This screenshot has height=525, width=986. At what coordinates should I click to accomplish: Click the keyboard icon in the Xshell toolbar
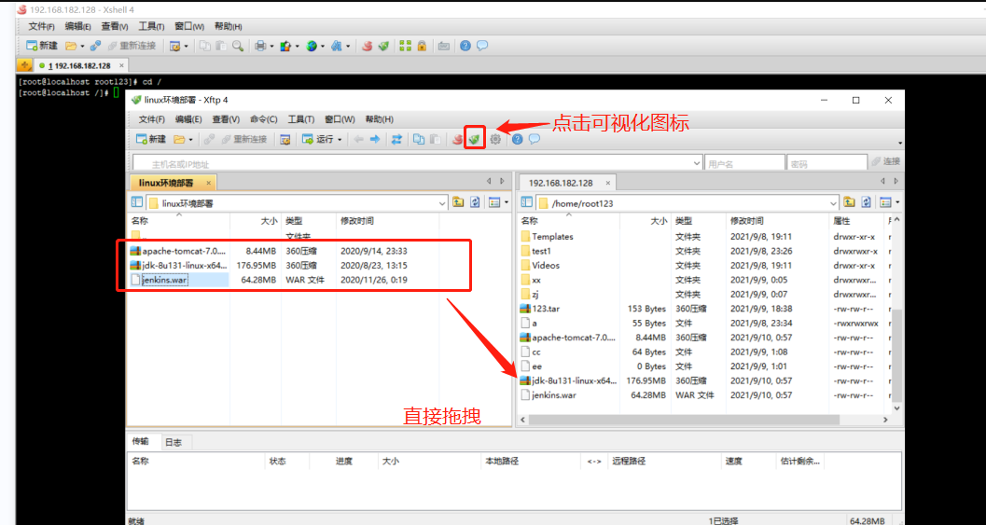pos(444,46)
